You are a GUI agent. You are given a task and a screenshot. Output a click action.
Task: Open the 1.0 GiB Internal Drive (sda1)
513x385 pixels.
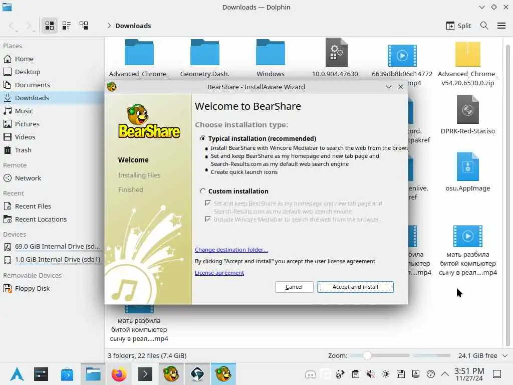[52, 260]
